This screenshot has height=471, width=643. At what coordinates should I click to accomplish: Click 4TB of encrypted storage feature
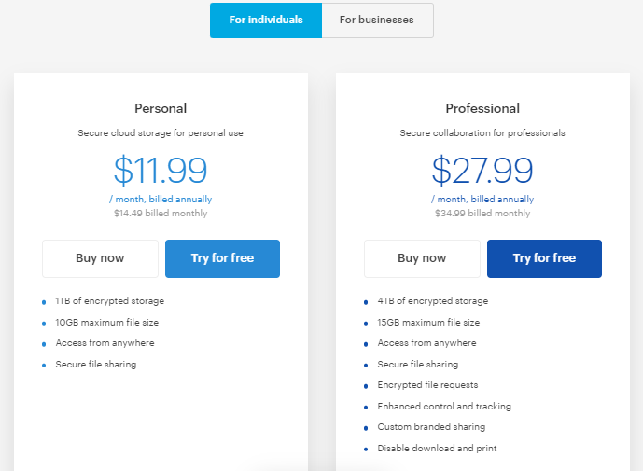tap(433, 301)
